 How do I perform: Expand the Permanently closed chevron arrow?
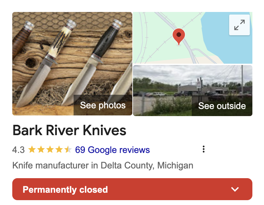point(235,189)
